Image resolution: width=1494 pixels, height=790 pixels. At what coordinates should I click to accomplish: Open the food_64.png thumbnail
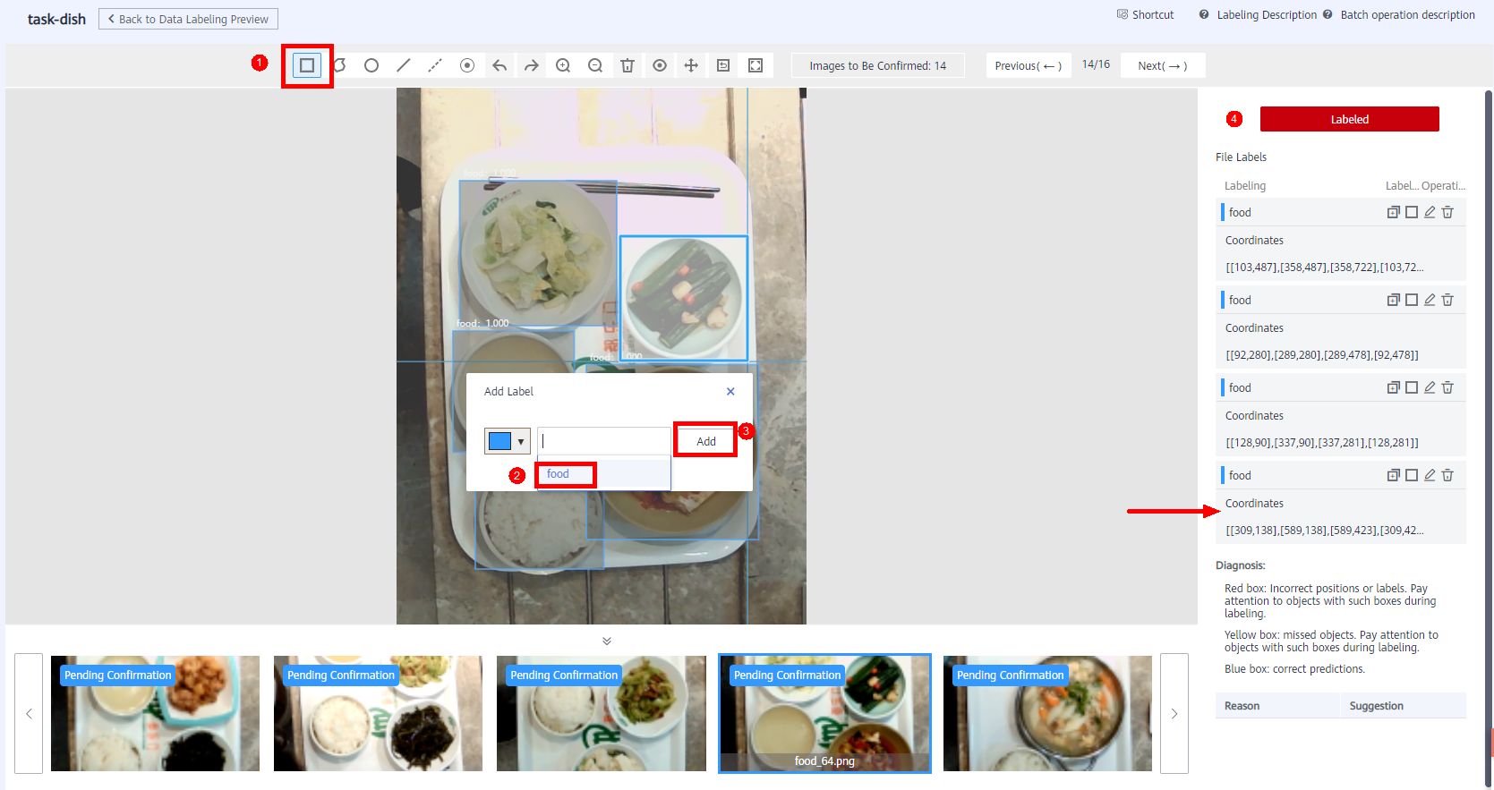click(x=824, y=713)
